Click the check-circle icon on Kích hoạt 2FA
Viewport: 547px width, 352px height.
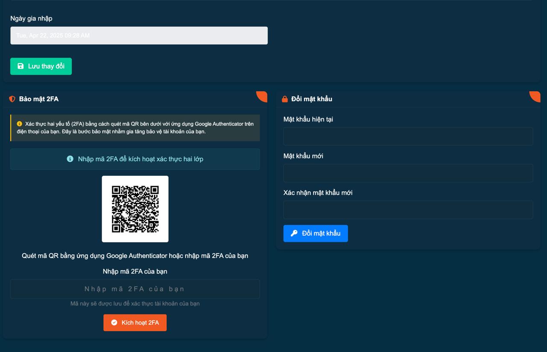(114, 323)
